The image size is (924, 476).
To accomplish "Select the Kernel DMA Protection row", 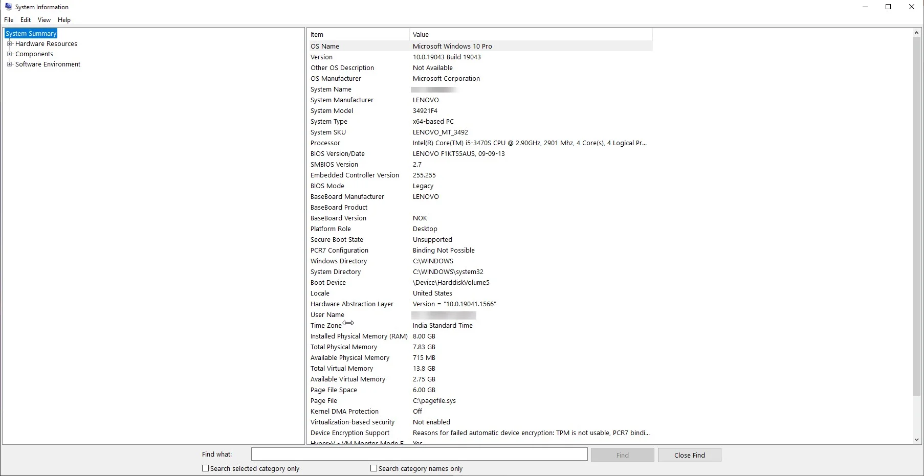I will click(x=480, y=412).
